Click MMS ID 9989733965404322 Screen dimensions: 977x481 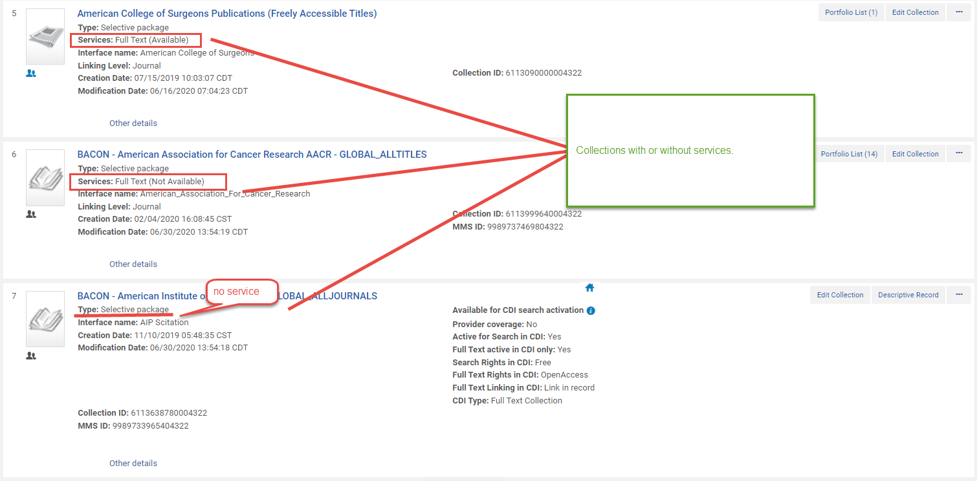click(x=133, y=426)
